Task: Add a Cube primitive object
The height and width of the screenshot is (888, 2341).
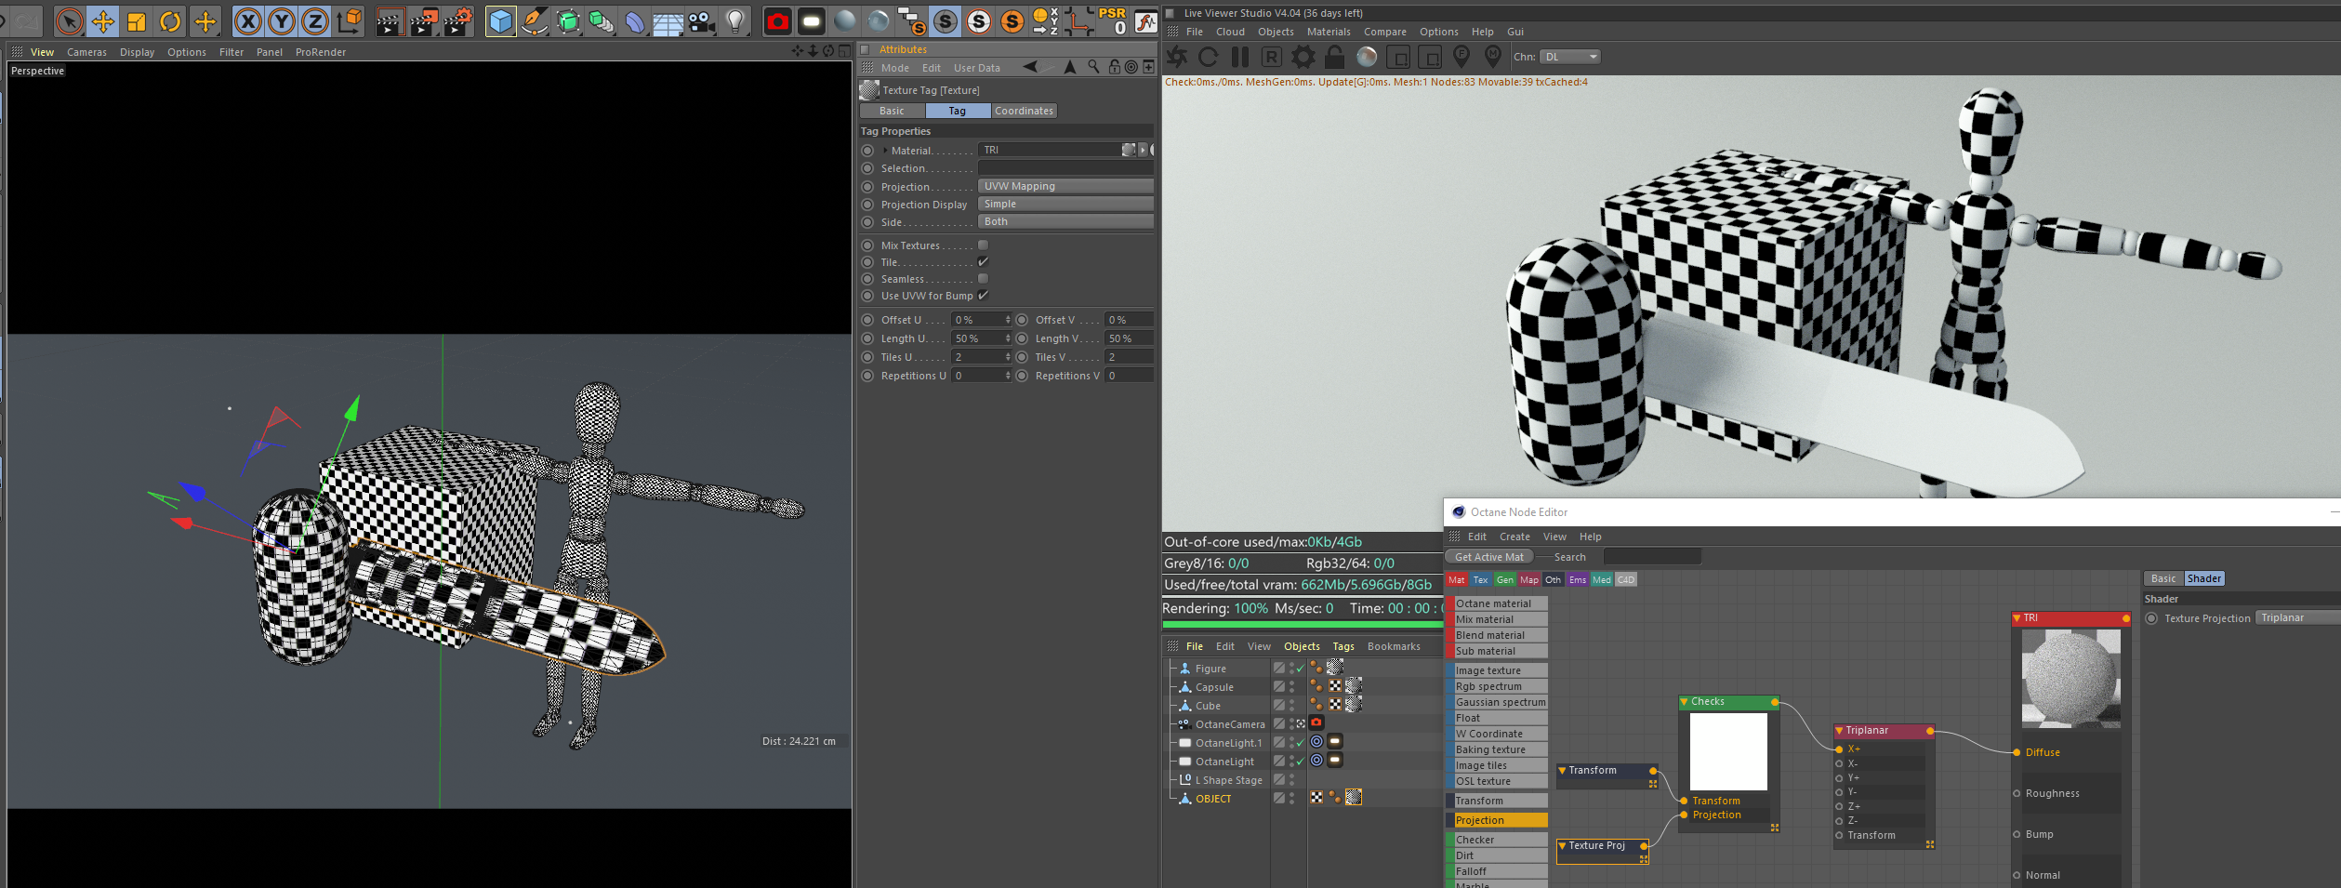Action: [500, 21]
